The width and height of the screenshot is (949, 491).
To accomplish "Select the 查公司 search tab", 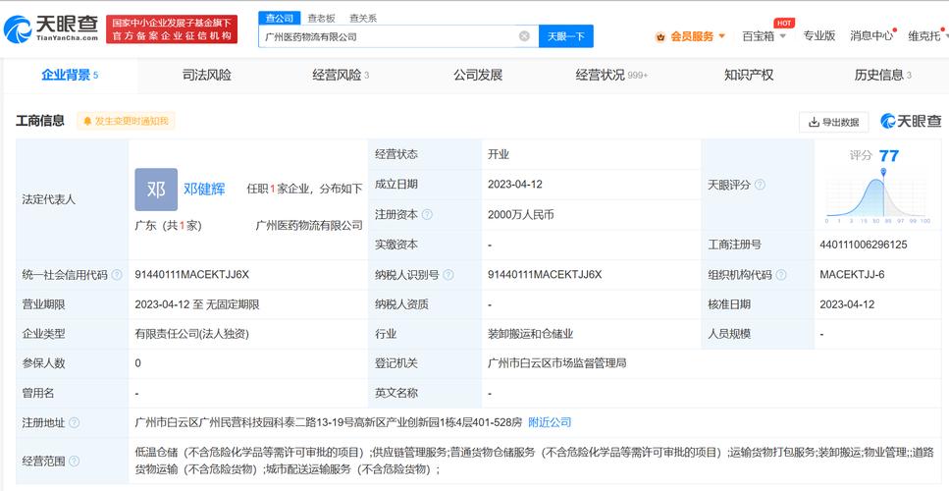I will [279, 18].
